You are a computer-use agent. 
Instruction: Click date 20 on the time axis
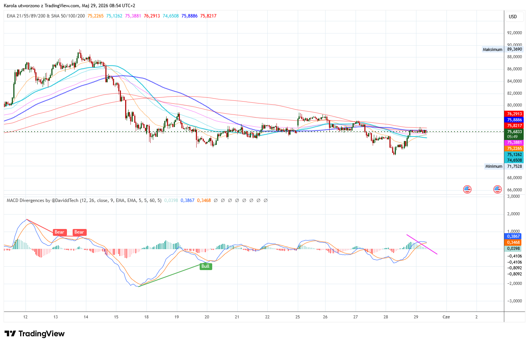point(207,317)
